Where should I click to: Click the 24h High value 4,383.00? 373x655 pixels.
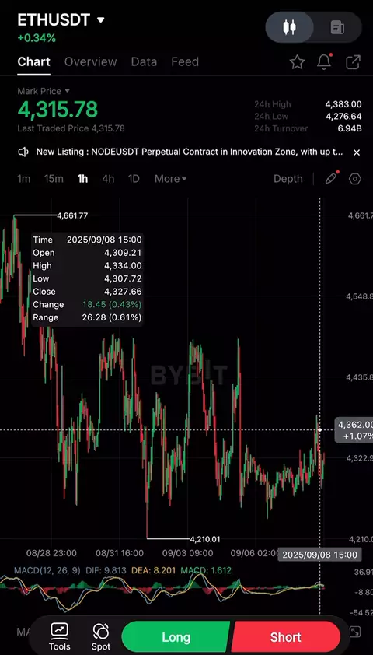click(343, 104)
